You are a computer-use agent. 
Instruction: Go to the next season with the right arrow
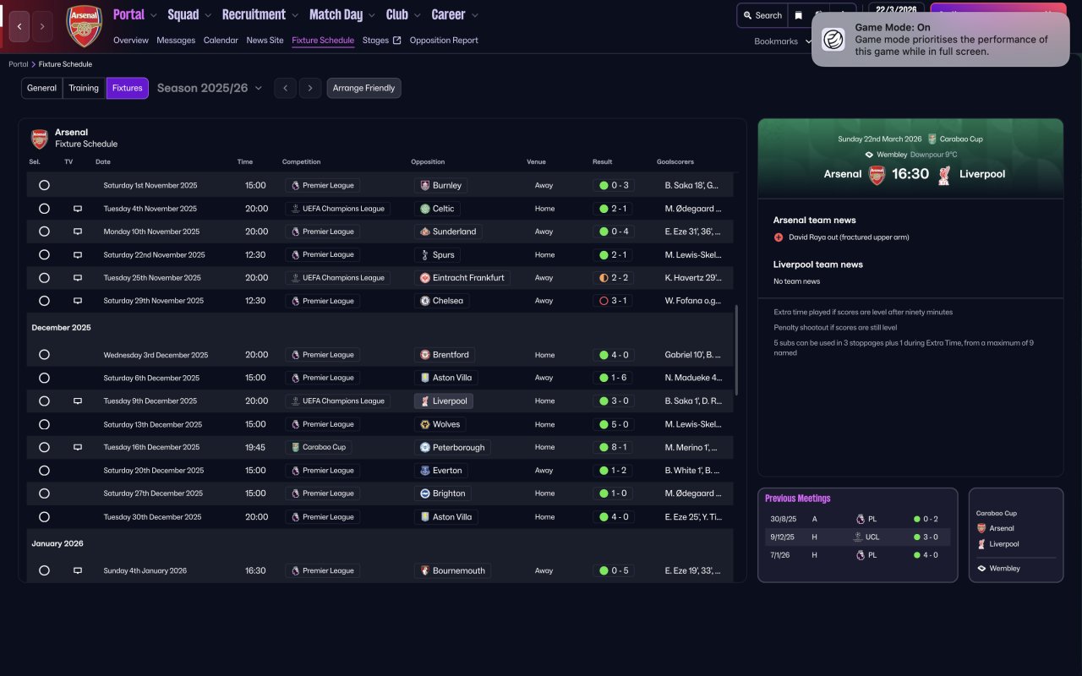click(x=310, y=88)
